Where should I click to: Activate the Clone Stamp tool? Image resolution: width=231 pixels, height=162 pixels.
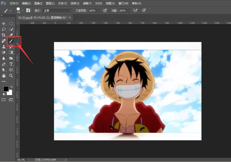click(4, 47)
